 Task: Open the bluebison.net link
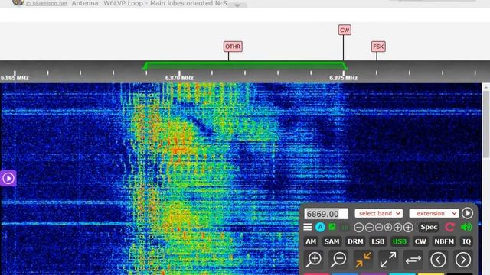(46, 3)
